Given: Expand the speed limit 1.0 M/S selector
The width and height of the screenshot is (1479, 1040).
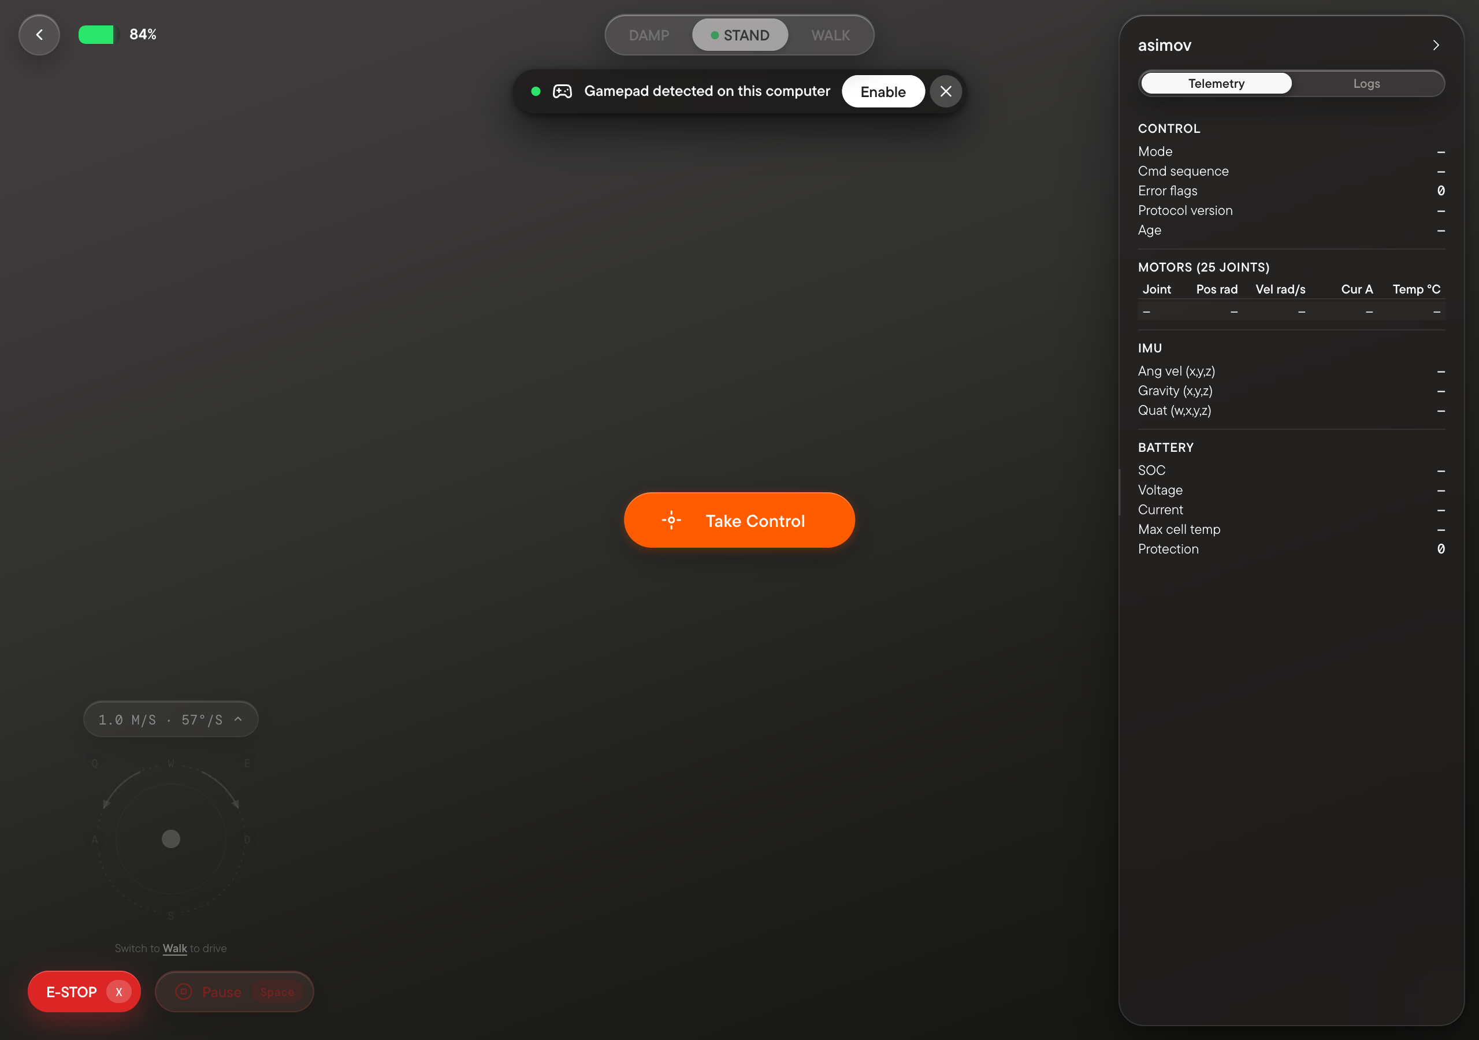Looking at the screenshot, I should pos(170,719).
